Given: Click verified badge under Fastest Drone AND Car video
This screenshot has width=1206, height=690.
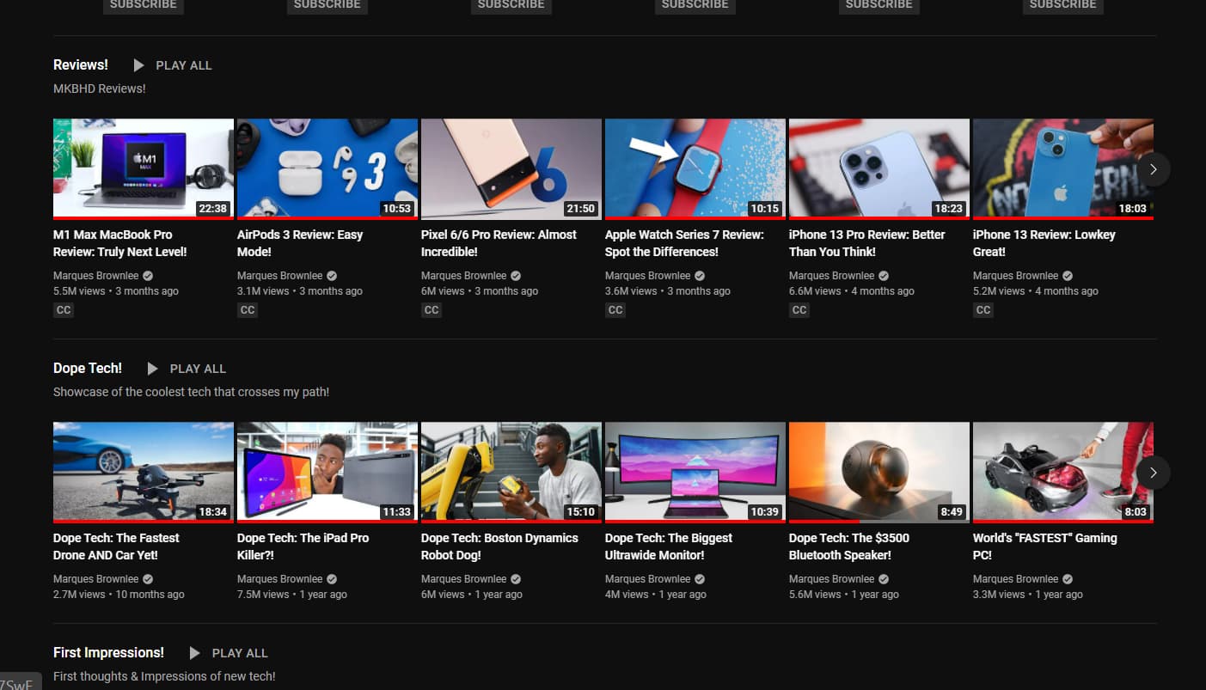Looking at the screenshot, I should click(148, 579).
